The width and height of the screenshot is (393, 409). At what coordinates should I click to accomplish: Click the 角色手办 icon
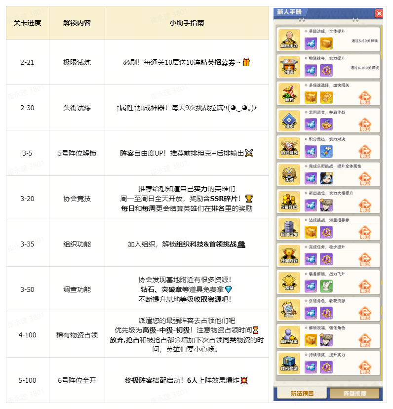[x=289, y=40]
